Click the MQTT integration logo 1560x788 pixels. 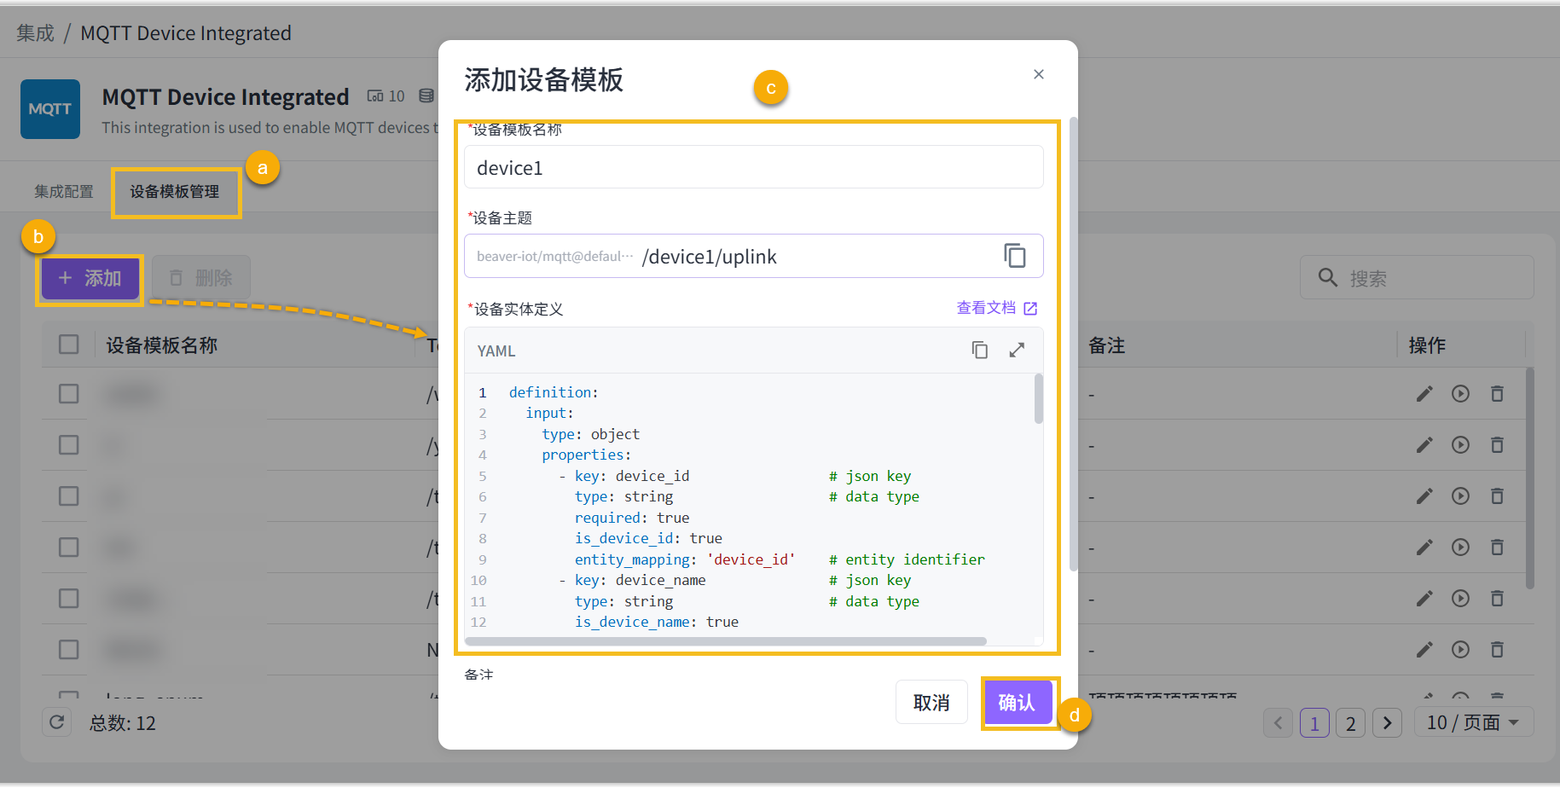coord(50,109)
